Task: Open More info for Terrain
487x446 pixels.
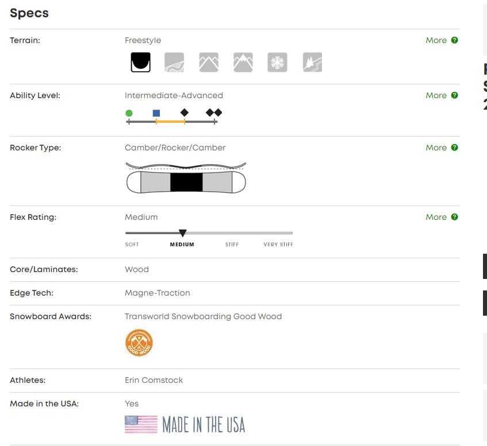Action: click(x=441, y=40)
